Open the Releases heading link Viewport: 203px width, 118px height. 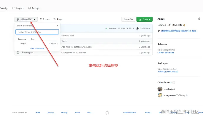click(x=162, y=44)
